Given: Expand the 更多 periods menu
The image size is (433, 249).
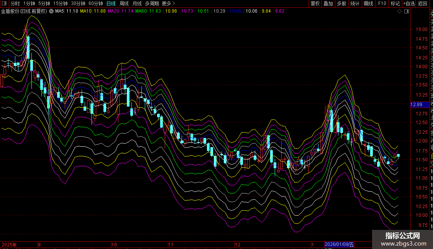Looking at the screenshot, I should tap(168, 4).
